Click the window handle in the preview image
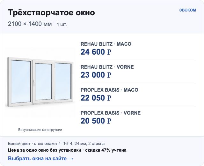204x166 pixels. click(x=34, y=83)
